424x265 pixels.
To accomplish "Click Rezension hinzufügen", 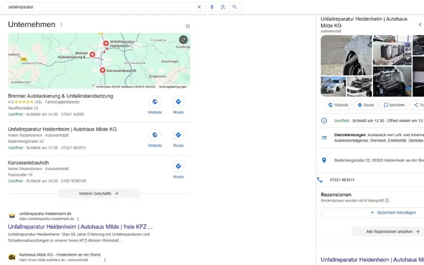I will pyautogui.click(x=393, y=213).
